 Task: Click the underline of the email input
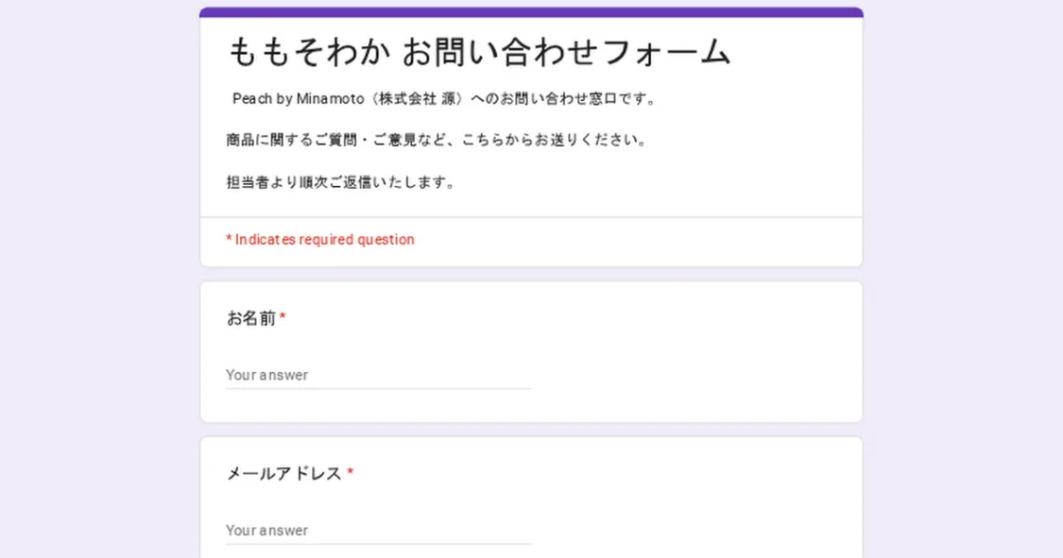coord(378,542)
